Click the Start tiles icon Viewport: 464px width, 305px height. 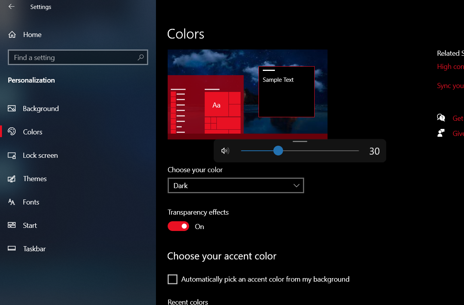pyautogui.click(x=12, y=225)
